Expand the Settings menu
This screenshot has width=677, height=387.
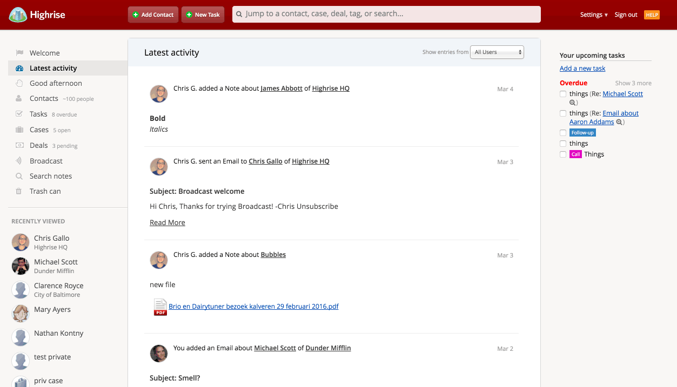[x=594, y=15]
